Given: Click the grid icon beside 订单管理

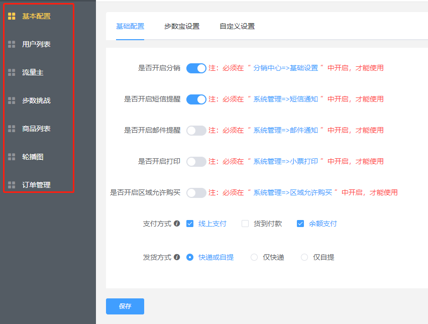Looking at the screenshot, I should tap(12, 185).
